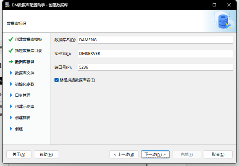Proceed with 下一步(N) button

pos(155,154)
